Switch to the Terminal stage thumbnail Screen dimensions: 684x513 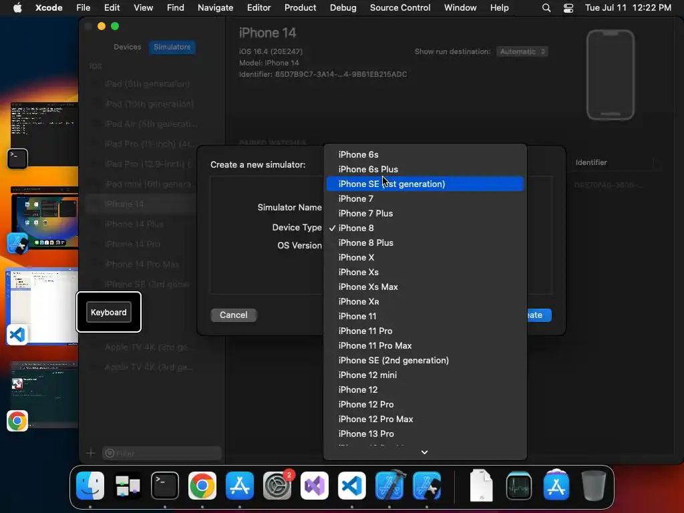(x=43, y=135)
